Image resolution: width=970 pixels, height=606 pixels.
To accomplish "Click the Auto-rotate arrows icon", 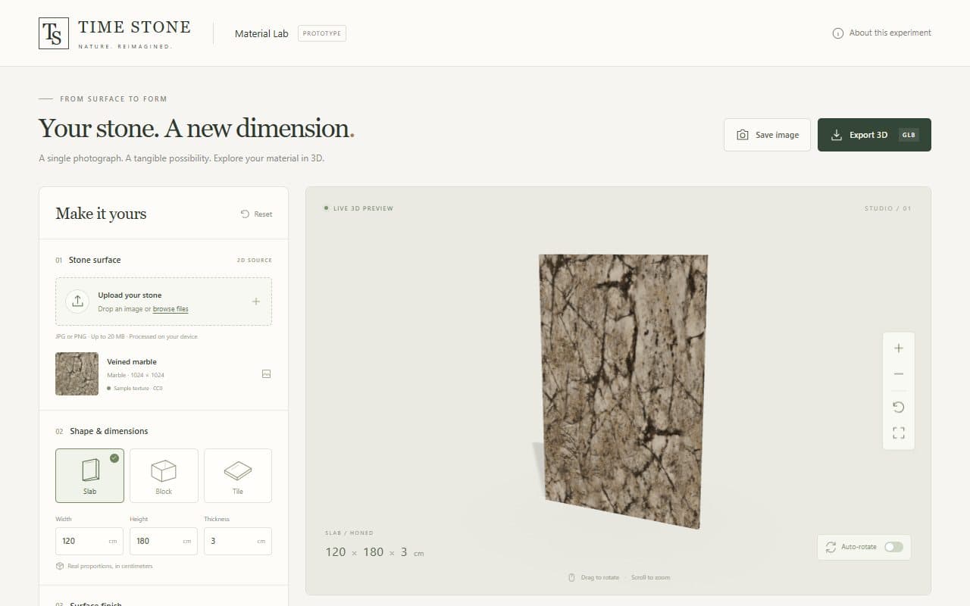I will pos(831,547).
